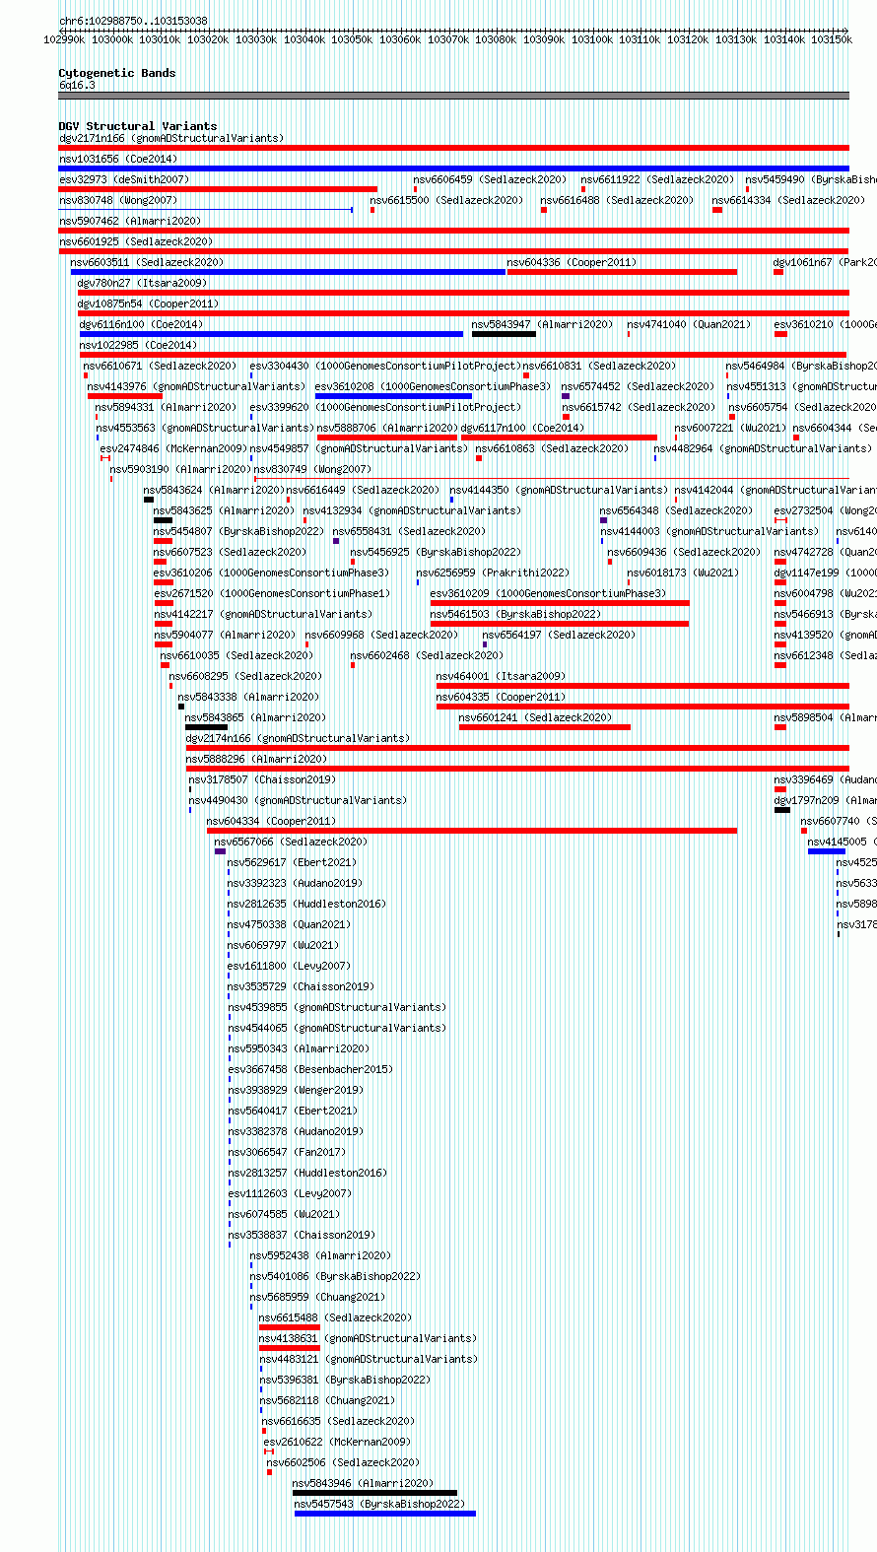
Task: Click the purple marker of nsv6558431 (Sedlazeck2020)
Action: pos(336,541)
